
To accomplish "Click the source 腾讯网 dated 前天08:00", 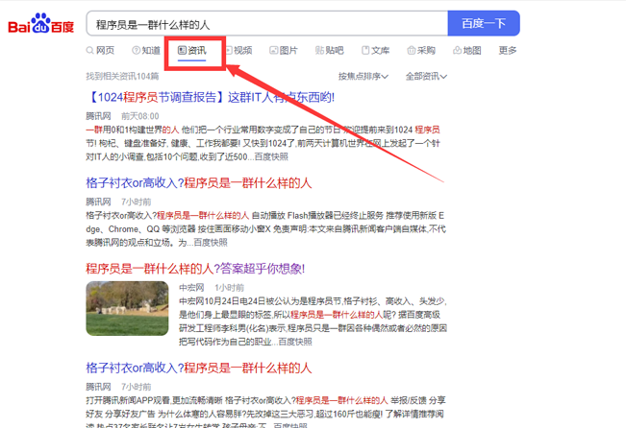I will [x=98, y=116].
